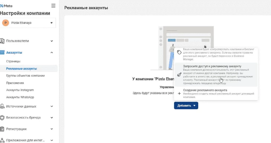
Task: Expand the Безопасность бренда chevron
Action: click(x=52, y=118)
